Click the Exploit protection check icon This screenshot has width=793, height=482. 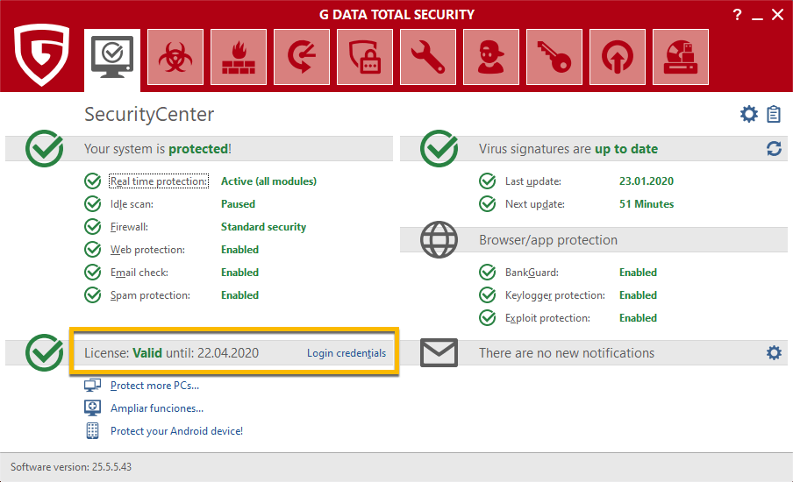(x=488, y=317)
